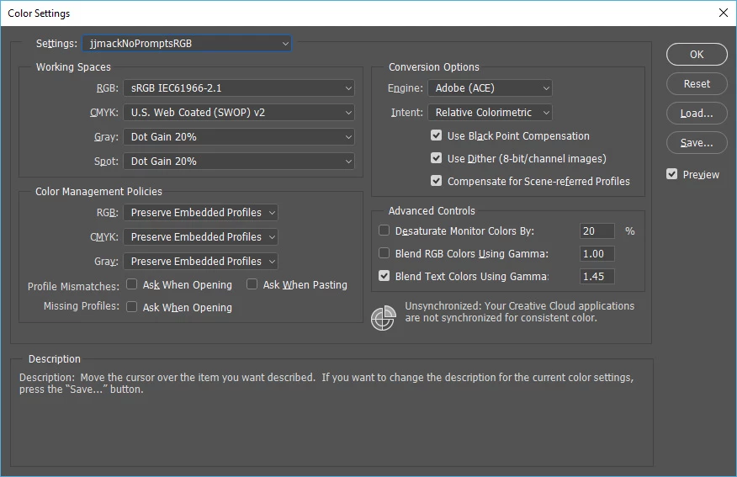Open the Spot working space dropdown
737x477 pixels.
(x=239, y=162)
